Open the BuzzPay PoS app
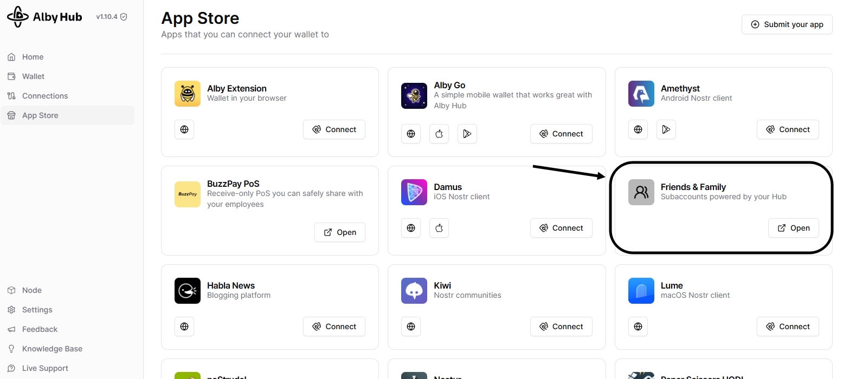 tap(340, 232)
